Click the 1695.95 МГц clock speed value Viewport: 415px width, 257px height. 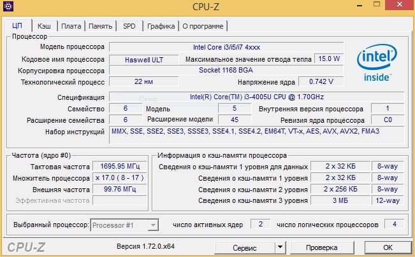pos(120,167)
